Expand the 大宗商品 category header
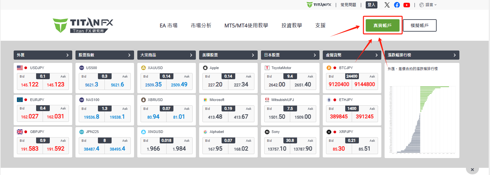 [x=167, y=55]
